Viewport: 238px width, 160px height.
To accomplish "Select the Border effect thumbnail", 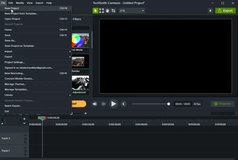I will coord(80,62).
